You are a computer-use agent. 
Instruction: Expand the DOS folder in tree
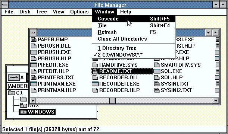[24, 105]
